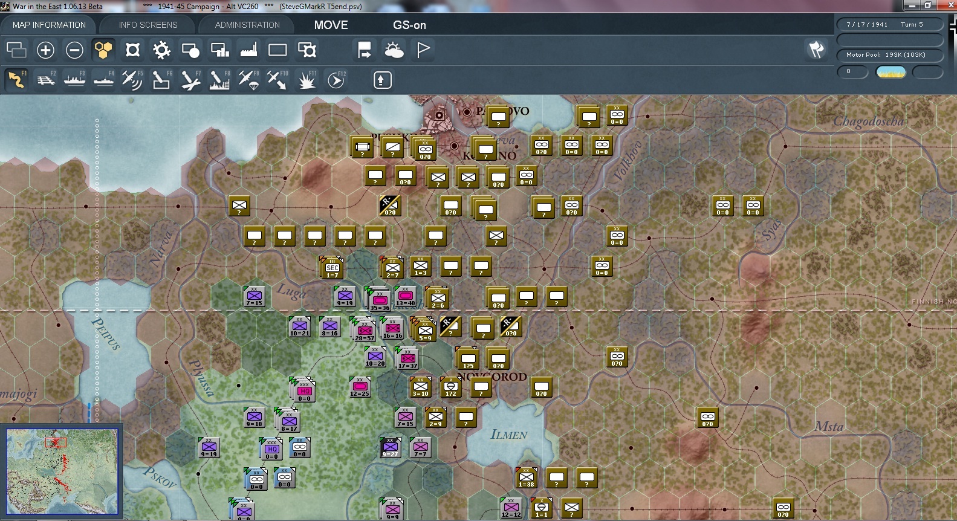
Task: Select the 10=20 infantry unit
Action: (375, 357)
